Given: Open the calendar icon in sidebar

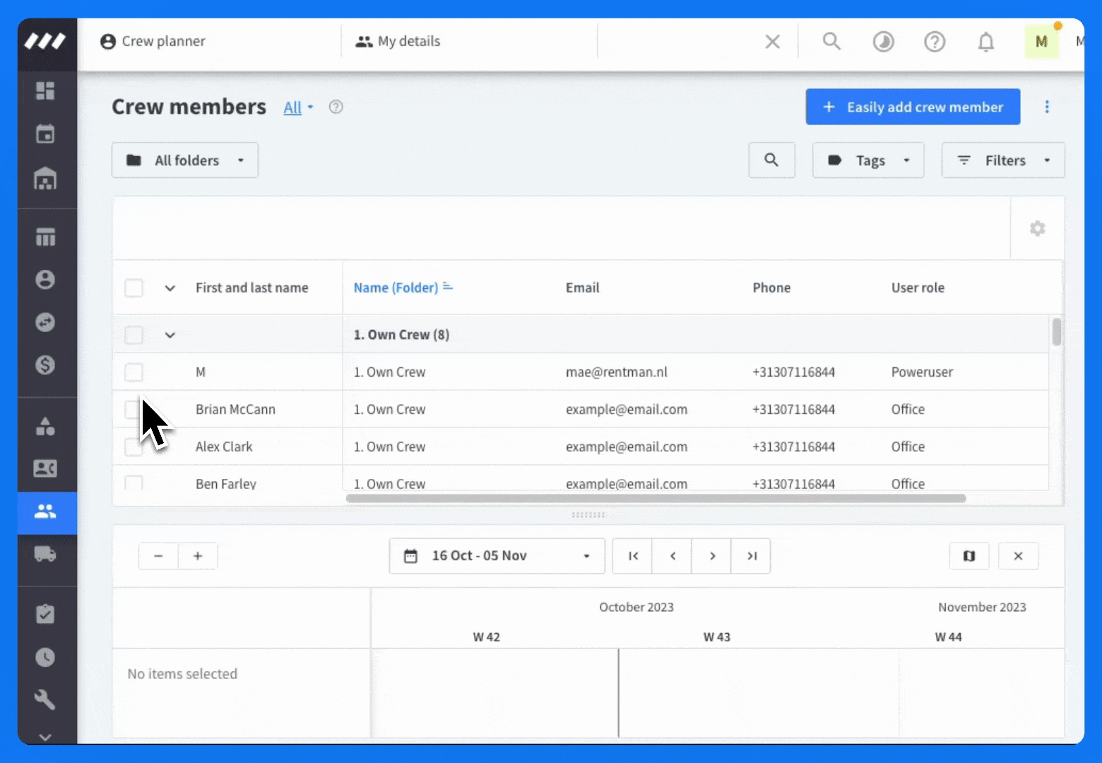Looking at the screenshot, I should pos(45,134).
